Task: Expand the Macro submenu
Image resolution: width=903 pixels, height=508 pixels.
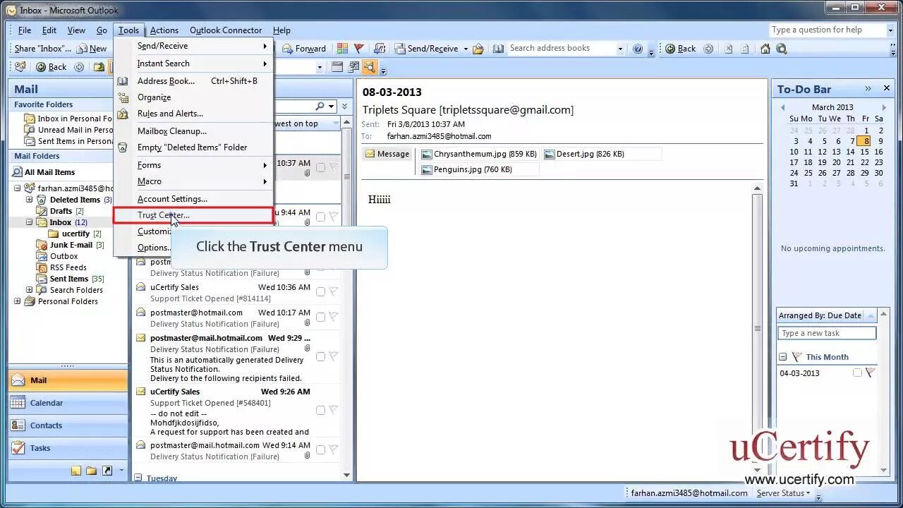Action: (x=194, y=181)
